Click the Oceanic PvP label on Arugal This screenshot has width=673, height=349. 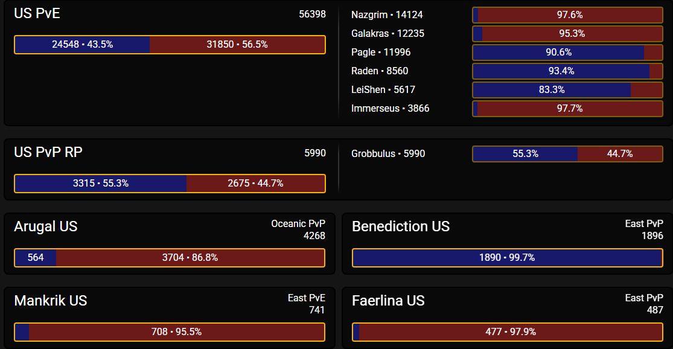click(298, 223)
